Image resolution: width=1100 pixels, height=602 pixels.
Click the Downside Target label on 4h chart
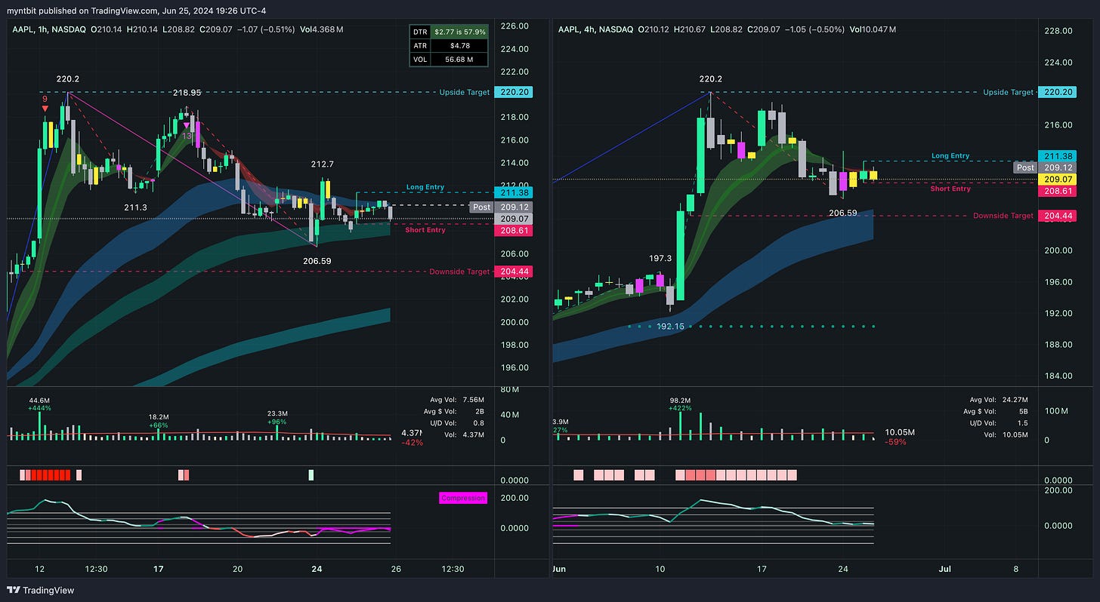pyautogui.click(x=1003, y=216)
